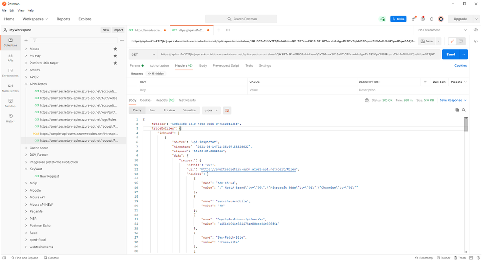Image resolution: width=482 pixels, height=261 pixels.
Task: Show the 6 hidden headers
Action: 156,74
